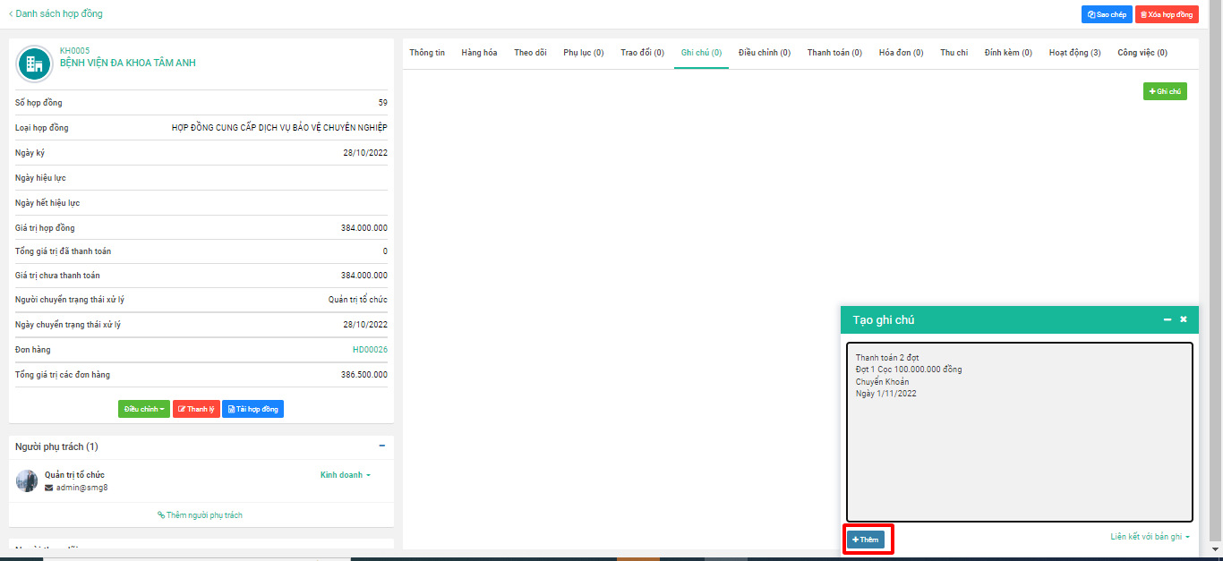Switch to the Thông tin tab
This screenshot has width=1223, height=561.
427,53
